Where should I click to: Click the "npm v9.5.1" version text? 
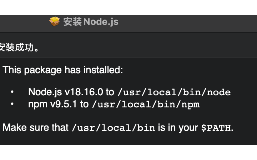coord(52,105)
